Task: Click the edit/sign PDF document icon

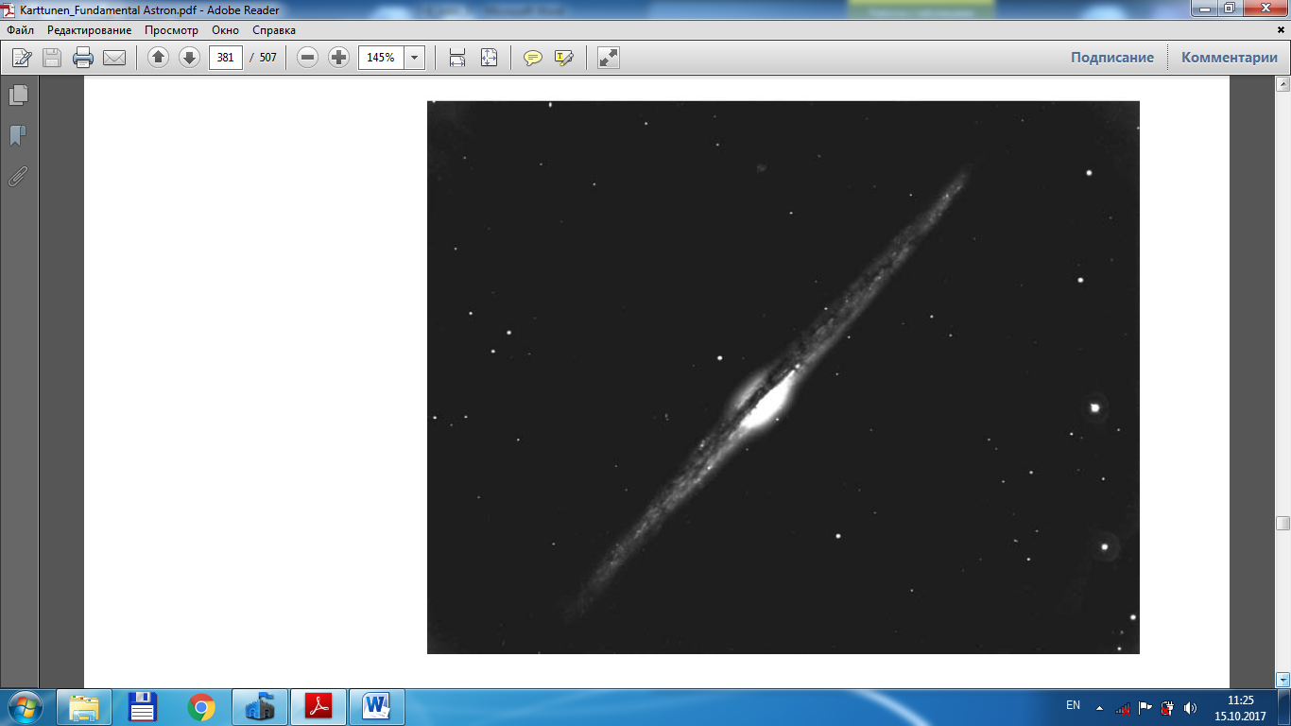Action: coord(22,58)
